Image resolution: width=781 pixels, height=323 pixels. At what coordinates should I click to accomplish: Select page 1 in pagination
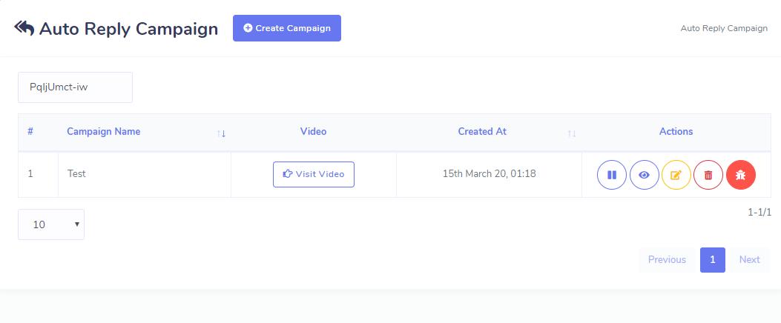(713, 260)
